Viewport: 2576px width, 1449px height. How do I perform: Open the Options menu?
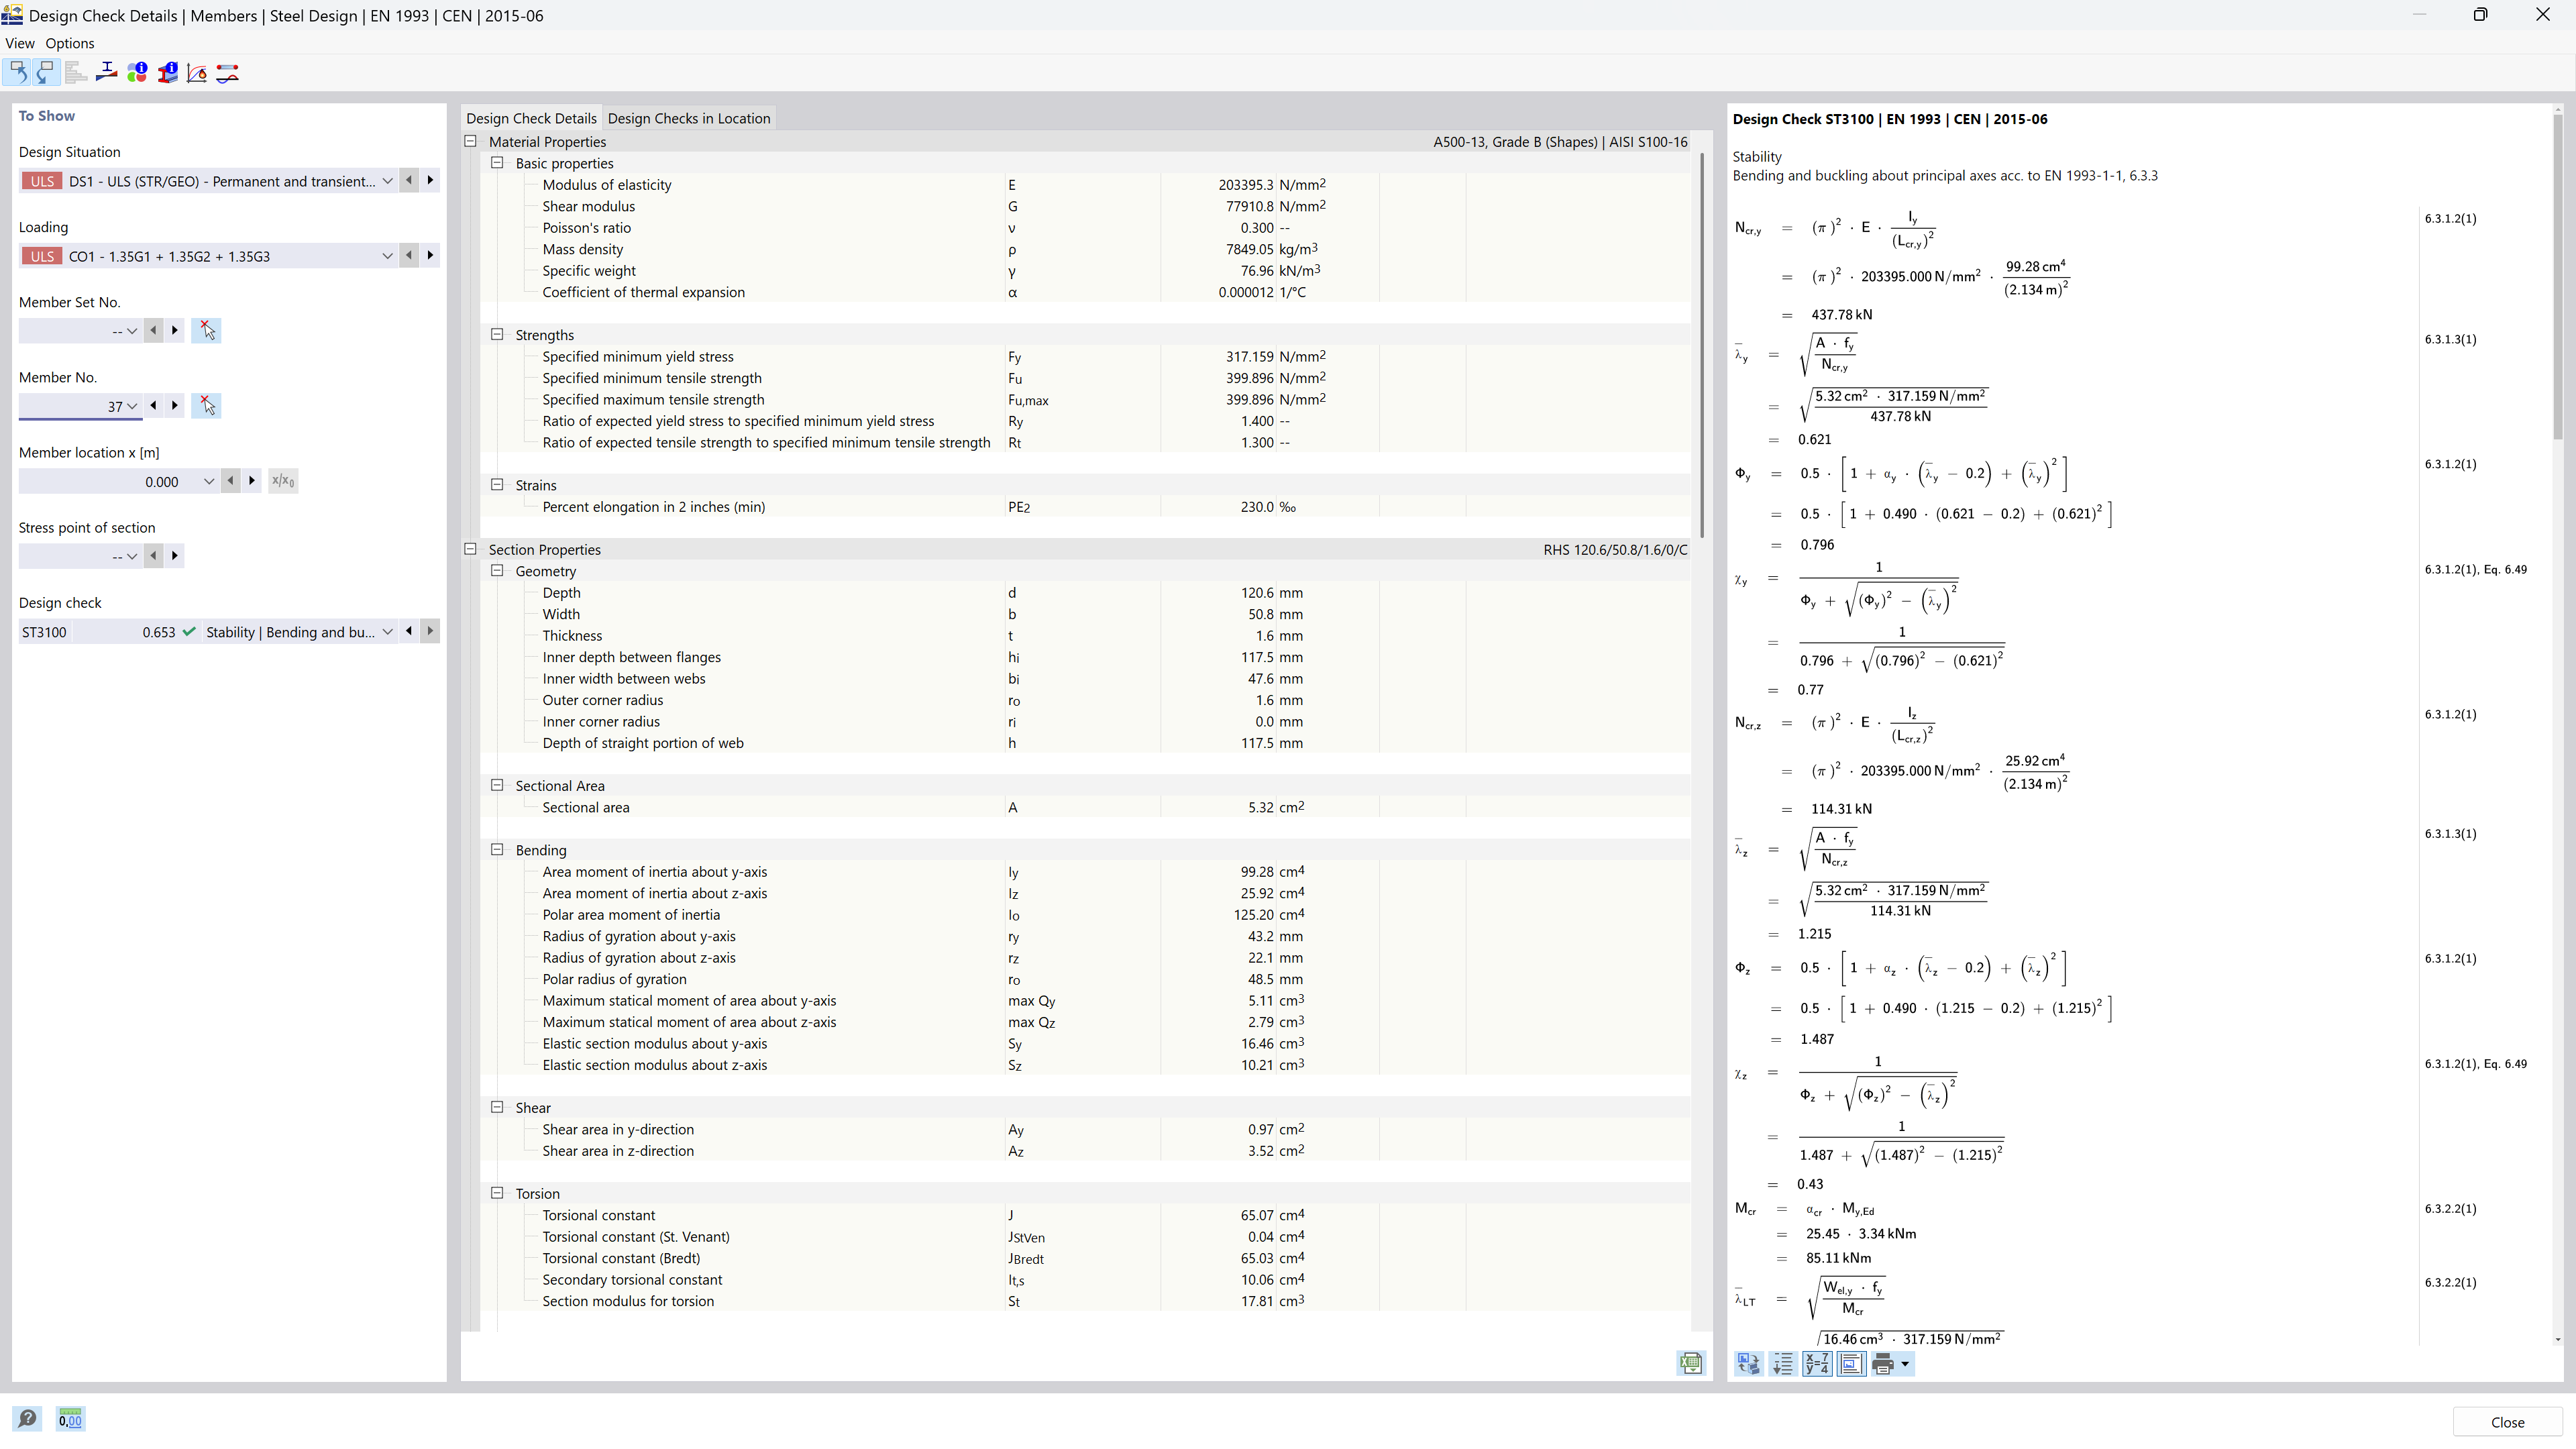[x=69, y=43]
